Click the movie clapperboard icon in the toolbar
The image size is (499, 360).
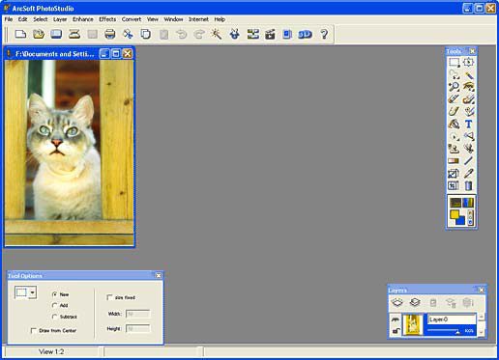[x=270, y=34]
